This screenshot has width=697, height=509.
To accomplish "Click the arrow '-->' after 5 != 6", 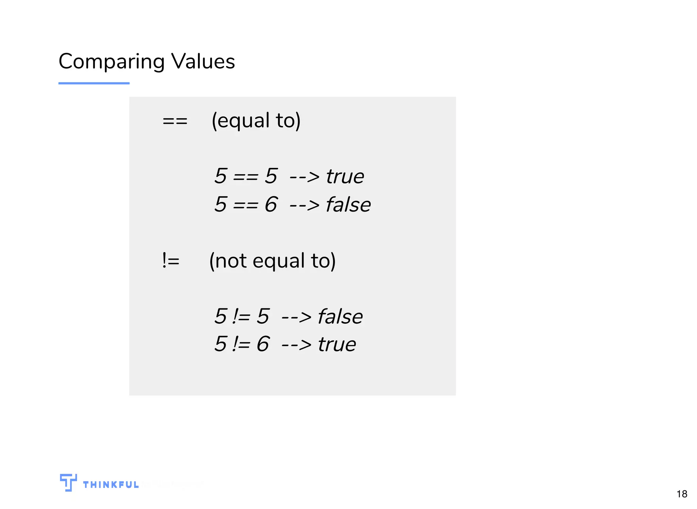I will coord(296,345).
